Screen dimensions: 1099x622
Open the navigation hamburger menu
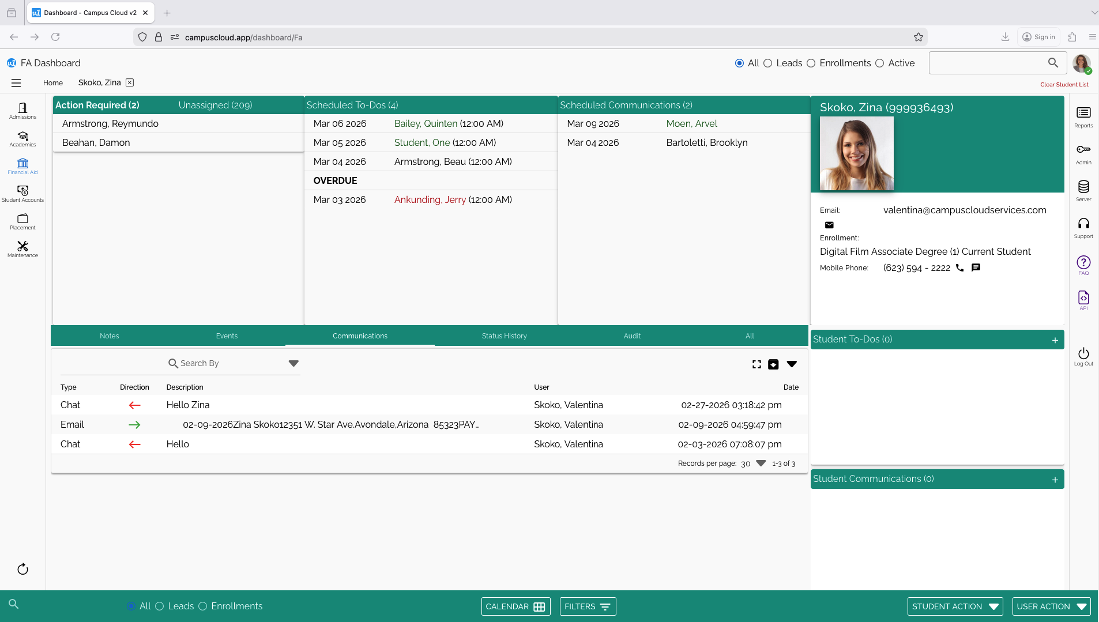16,83
